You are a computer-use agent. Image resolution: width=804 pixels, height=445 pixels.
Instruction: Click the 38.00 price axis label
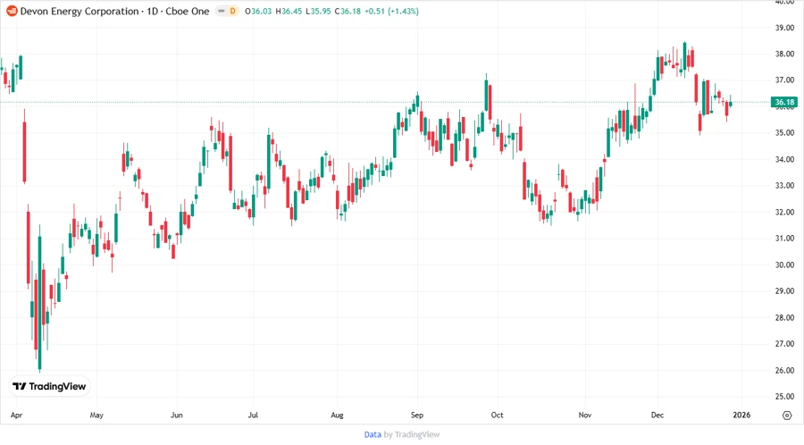784,54
